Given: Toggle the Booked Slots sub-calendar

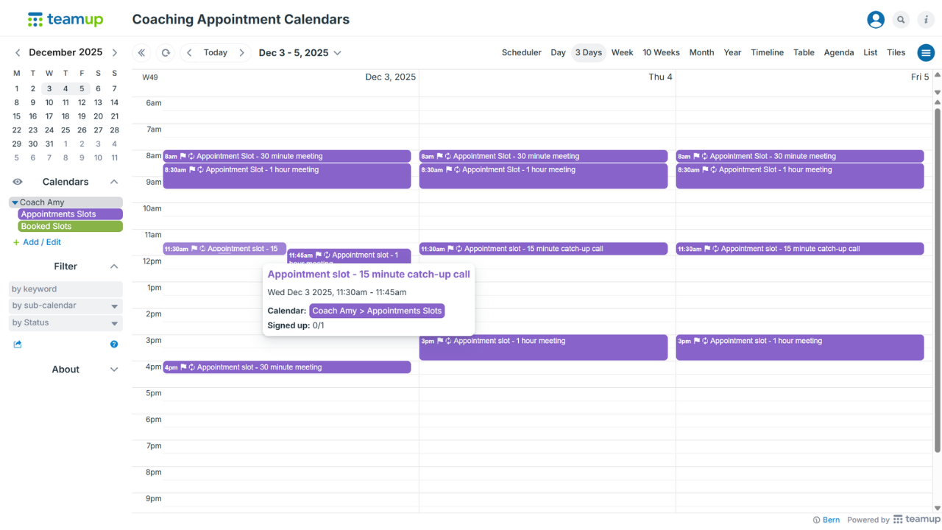Looking at the screenshot, I should click(x=69, y=226).
